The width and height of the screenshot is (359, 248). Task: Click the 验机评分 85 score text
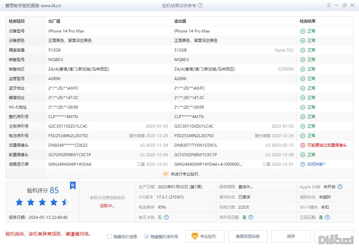click(43, 190)
